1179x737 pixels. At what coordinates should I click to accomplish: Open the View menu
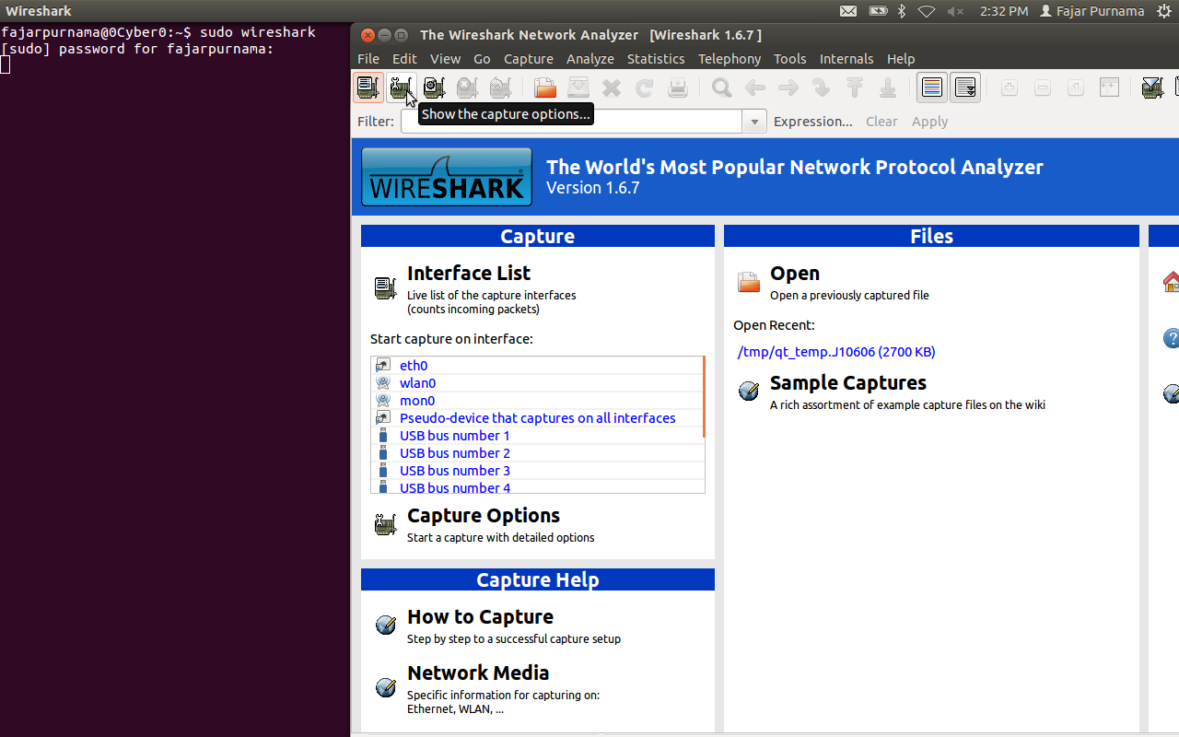pos(445,58)
